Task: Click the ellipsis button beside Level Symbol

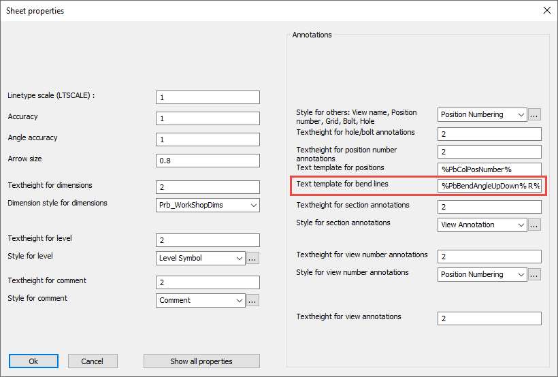Action: click(x=252, y=259)
